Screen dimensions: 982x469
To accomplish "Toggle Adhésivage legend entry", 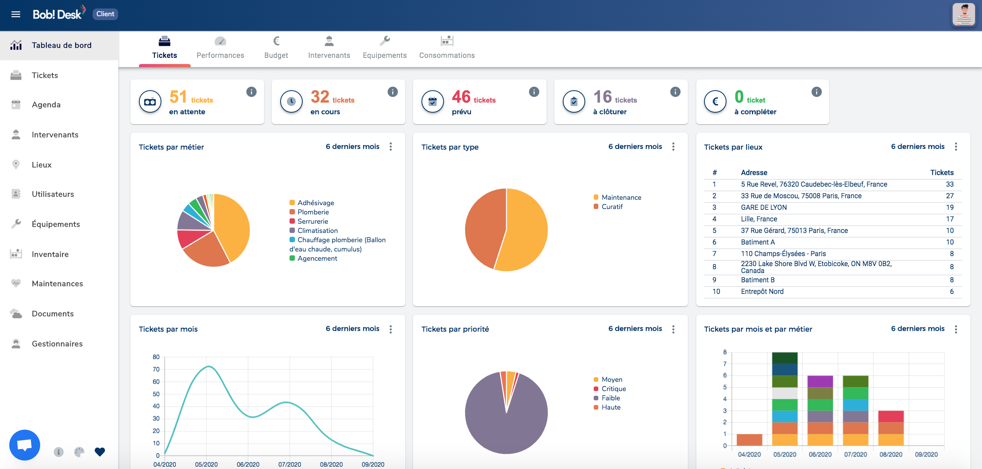I will (312, 203).
